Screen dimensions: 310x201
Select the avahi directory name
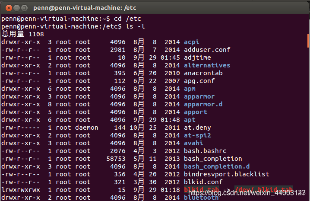pos(193,143)
